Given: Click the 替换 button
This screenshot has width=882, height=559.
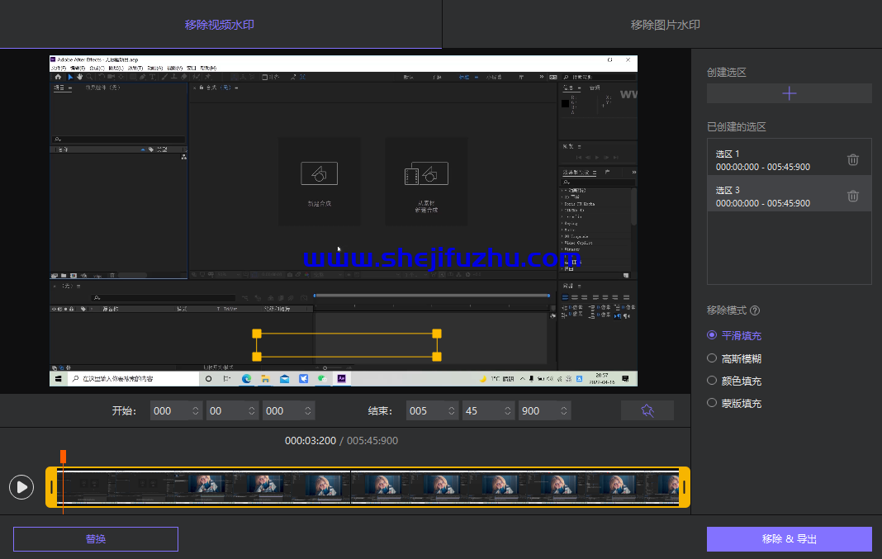Looking at the screenshot, I should [x=96, y=539].
